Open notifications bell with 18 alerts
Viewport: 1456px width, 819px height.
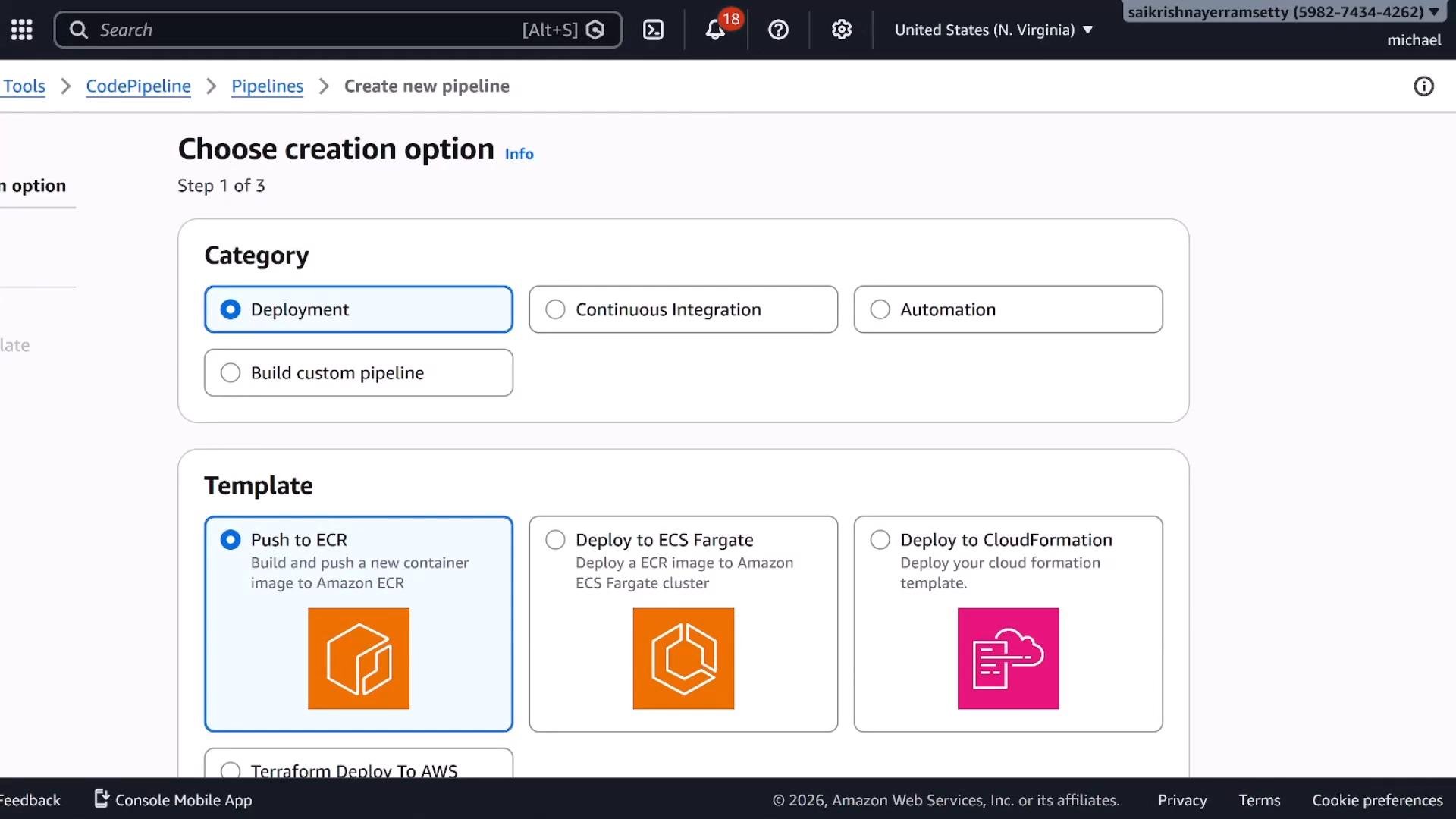pos(716,30)
